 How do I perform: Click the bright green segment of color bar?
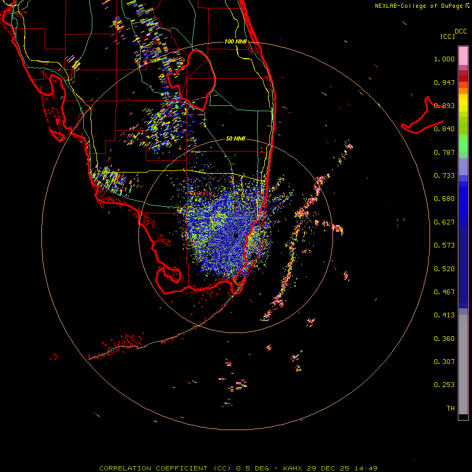click(x=463, y=143)
